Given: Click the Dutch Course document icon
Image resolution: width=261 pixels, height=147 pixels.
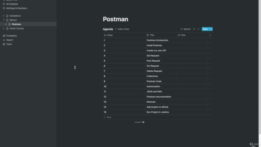Looking at the screenshot, I should tap(7, 29).
